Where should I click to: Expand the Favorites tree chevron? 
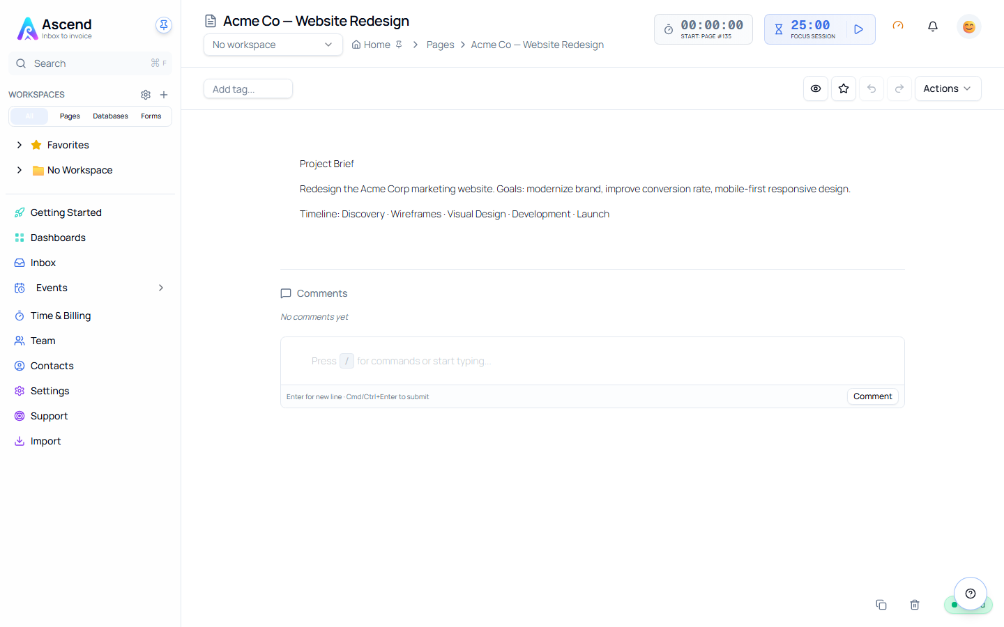(x=20, y=145)
